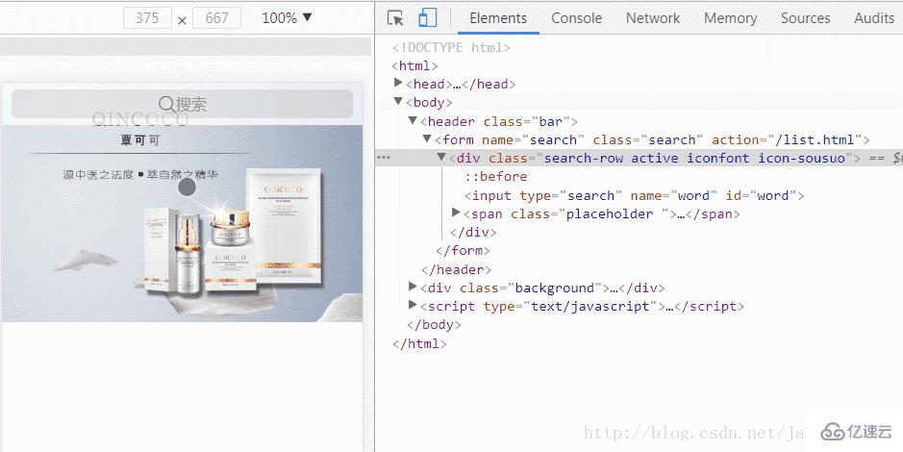Open the Console tab
This screenshot has height=452, width=903.
pos(576,18)
